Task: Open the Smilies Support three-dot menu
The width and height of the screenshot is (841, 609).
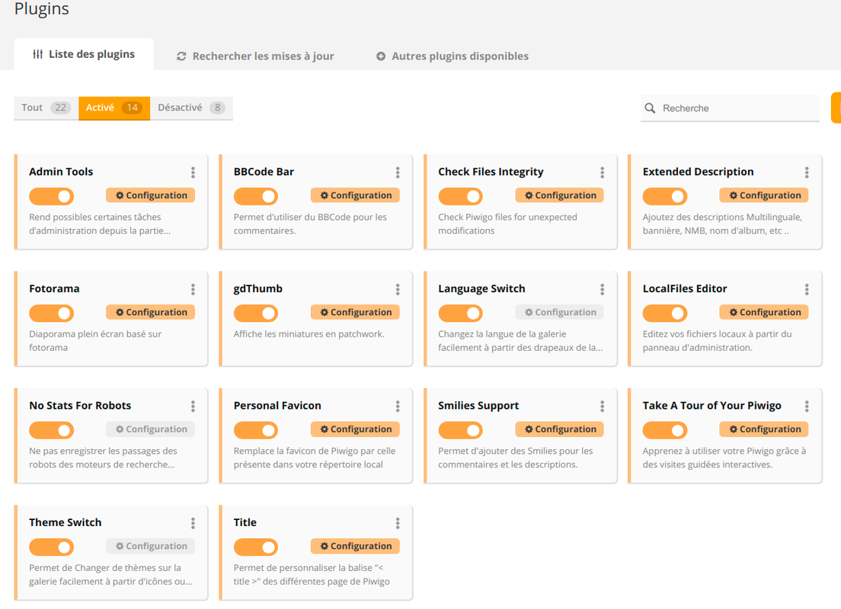Action: point(603,407)
